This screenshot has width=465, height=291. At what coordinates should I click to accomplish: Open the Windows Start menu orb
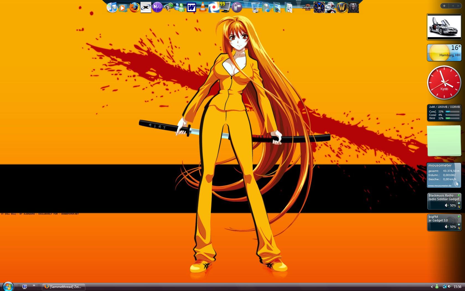(x=8, y=286)
